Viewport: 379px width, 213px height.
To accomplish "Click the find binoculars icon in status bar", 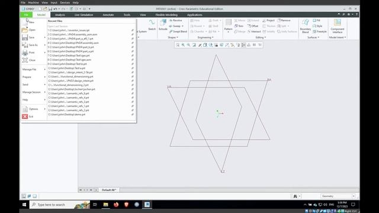I will (295, 196).
